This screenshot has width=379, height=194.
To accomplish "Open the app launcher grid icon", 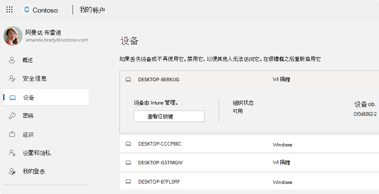I will point(9,9).
